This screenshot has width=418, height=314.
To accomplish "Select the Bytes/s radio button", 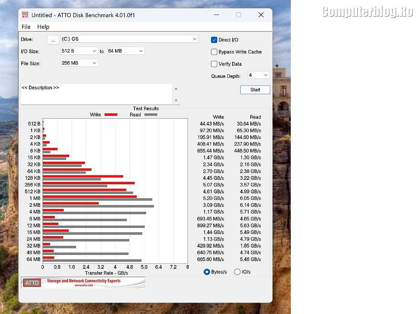I will pos(207,272).
